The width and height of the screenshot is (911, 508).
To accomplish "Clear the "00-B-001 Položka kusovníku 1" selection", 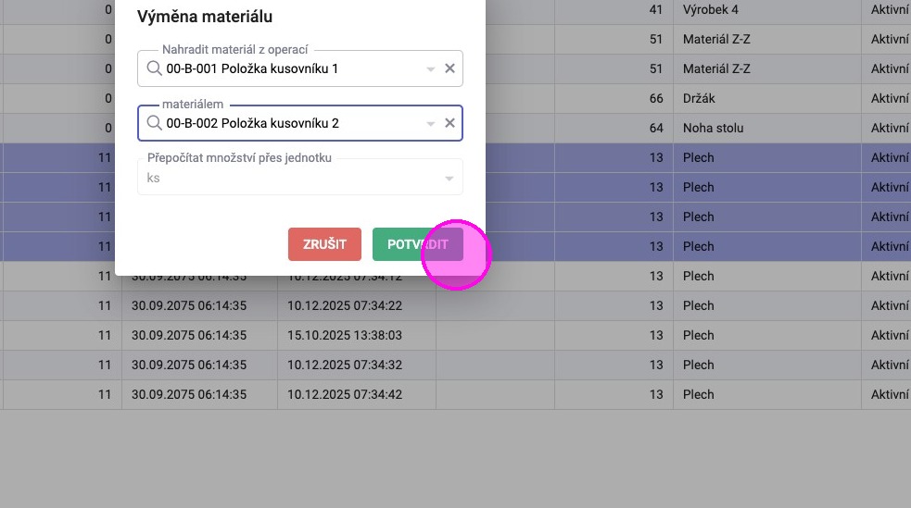I will (x=449, y=68).
